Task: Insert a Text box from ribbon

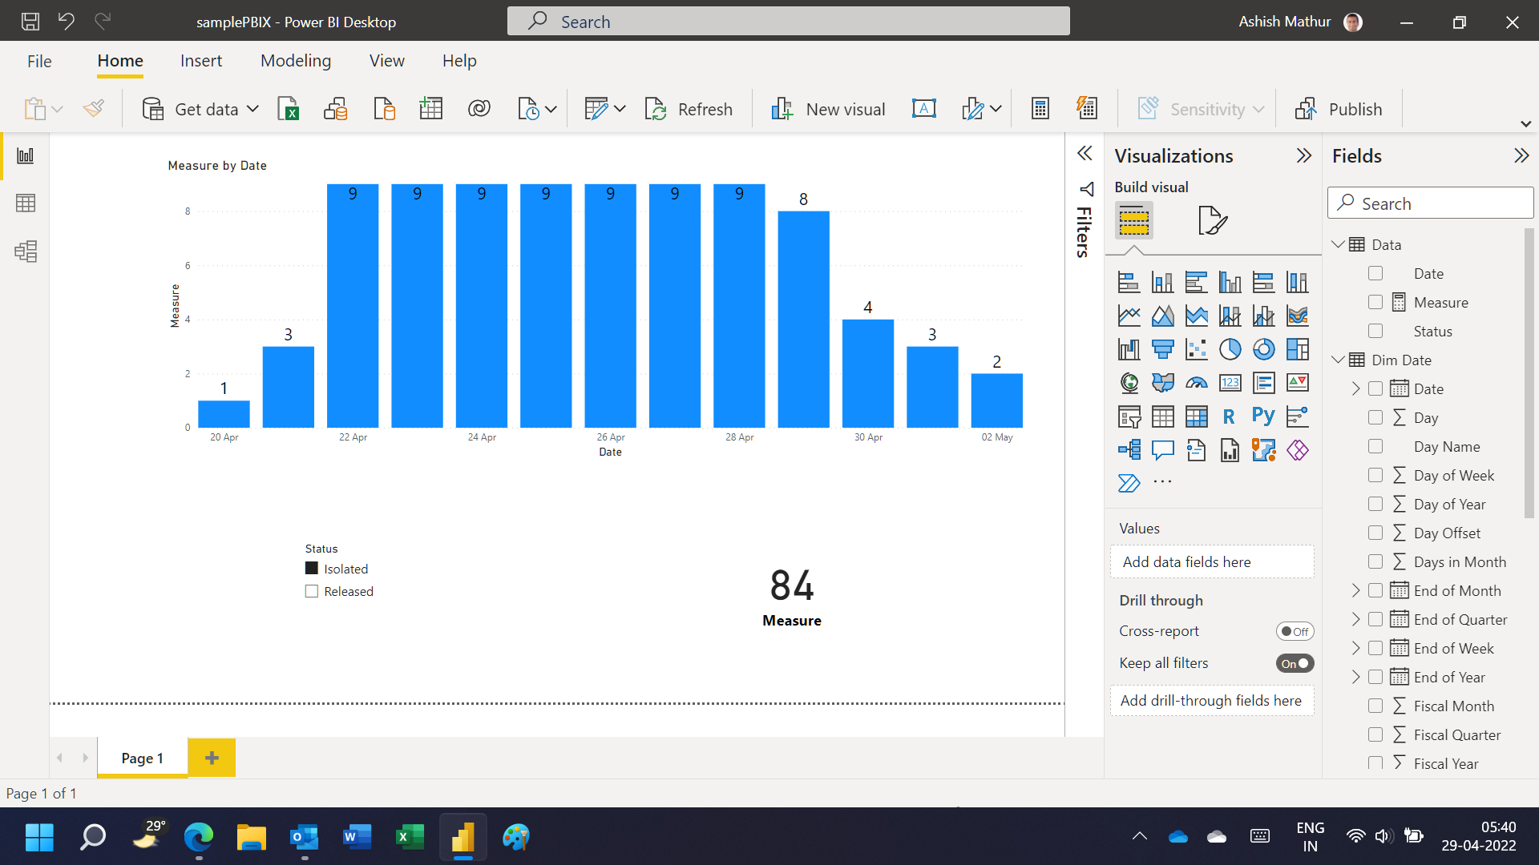Action: [924, 109]
